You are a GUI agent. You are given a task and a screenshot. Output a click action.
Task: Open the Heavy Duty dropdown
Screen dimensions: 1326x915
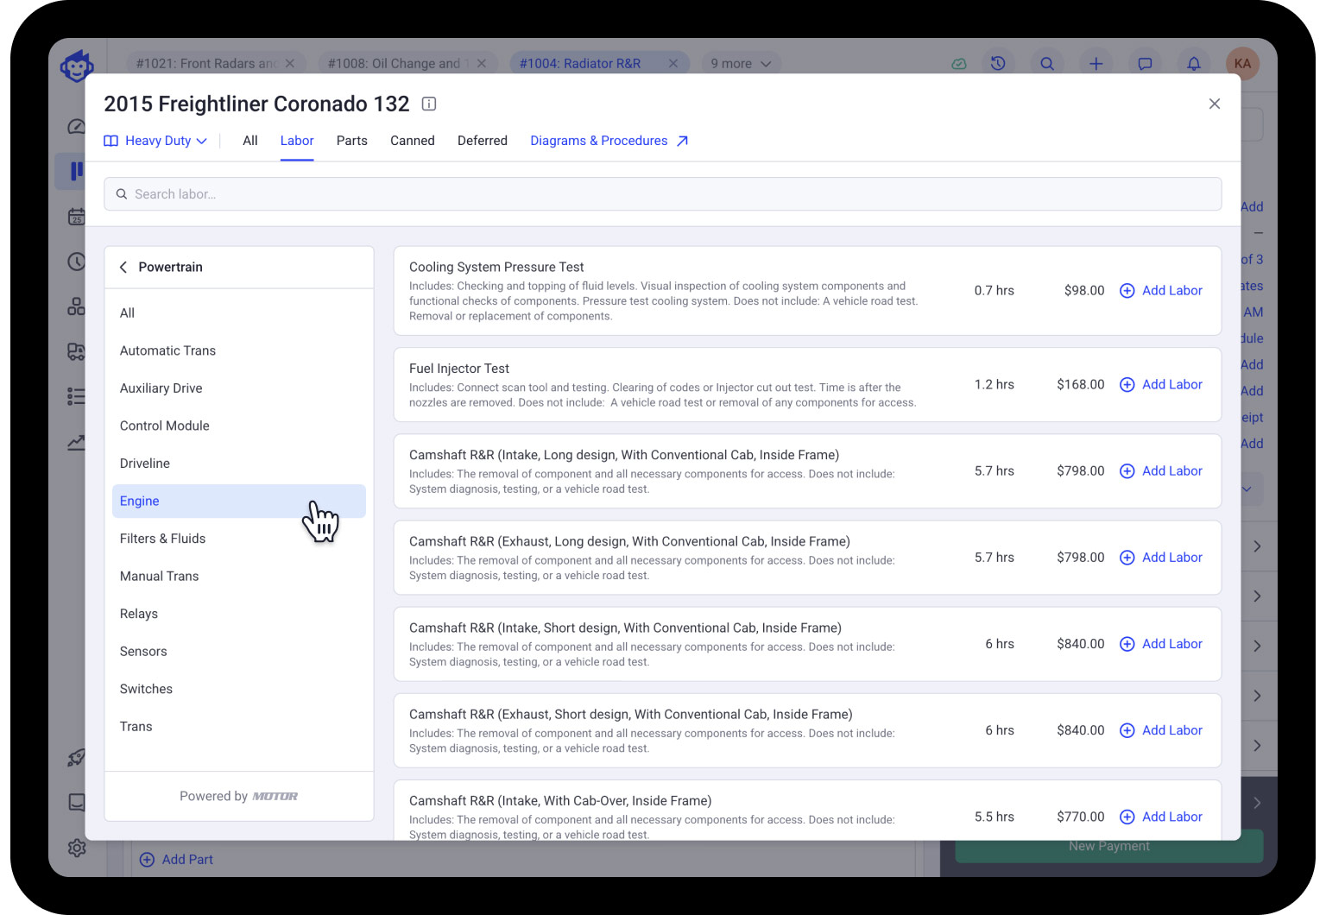pos(156,141)
